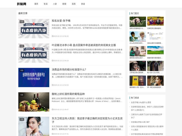The width and height of the screenshot is (182, 136).
Task: Click caption XFun吃货俱乐部刘...
Action: [136, 43]
